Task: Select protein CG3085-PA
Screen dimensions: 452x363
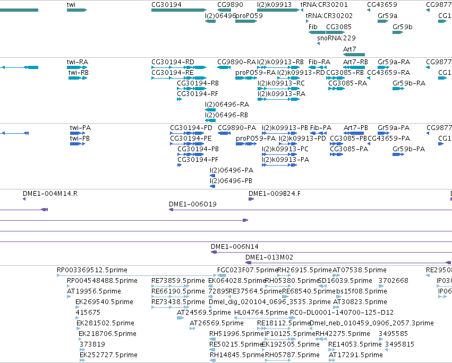Action: 336,155
